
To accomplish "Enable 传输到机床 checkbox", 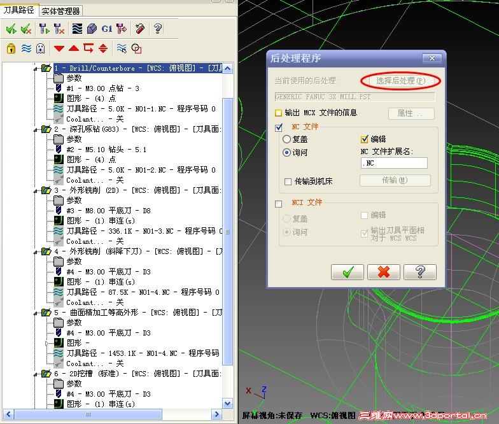I will [288, 181].
